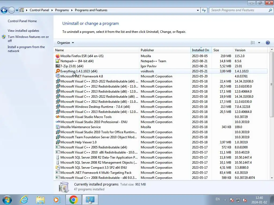
Task: Click the scroll down arrow of the list
Action: 272,178
